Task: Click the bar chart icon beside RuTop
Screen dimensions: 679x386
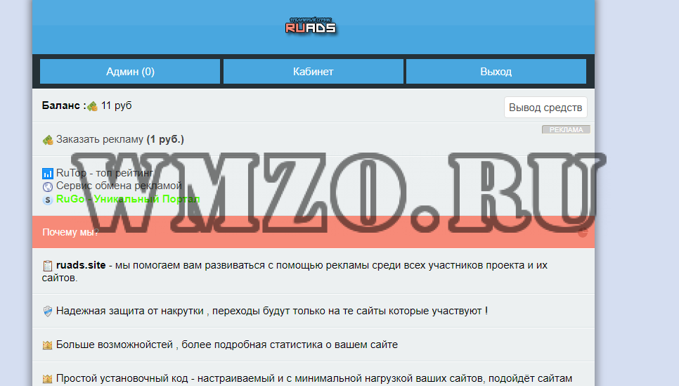Action: pyautogui.click(x=48, y=174)
